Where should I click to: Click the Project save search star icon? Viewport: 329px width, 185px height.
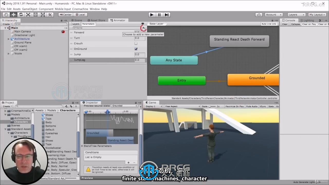pyautogui.click(x=76, y=106)
